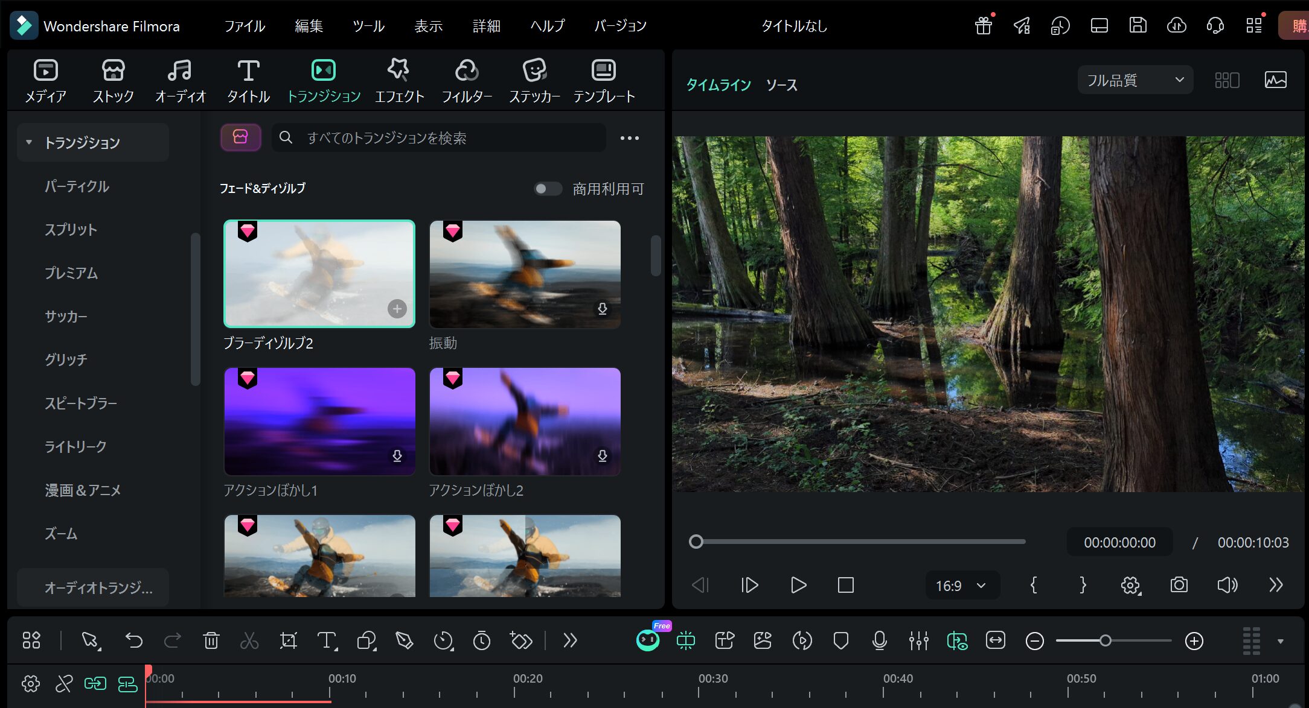Add ブラーディゾルブ2 with plus button
The height and width of the screenshot is (708, 1309).
point(397,309)
